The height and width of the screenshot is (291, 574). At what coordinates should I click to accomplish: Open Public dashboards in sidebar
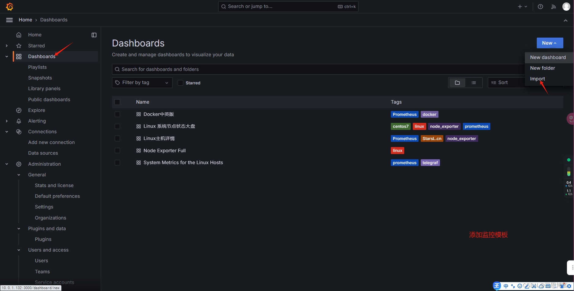point(49,100)
